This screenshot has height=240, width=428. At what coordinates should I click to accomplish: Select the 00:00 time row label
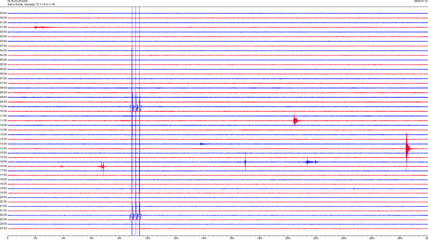[x=3, y=13]
